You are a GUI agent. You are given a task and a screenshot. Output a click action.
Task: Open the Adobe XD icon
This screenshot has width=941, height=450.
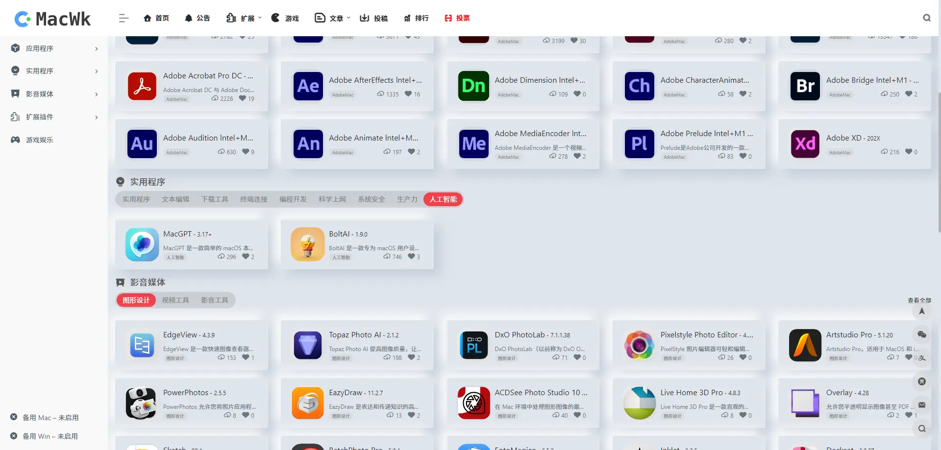click(805, 144)
